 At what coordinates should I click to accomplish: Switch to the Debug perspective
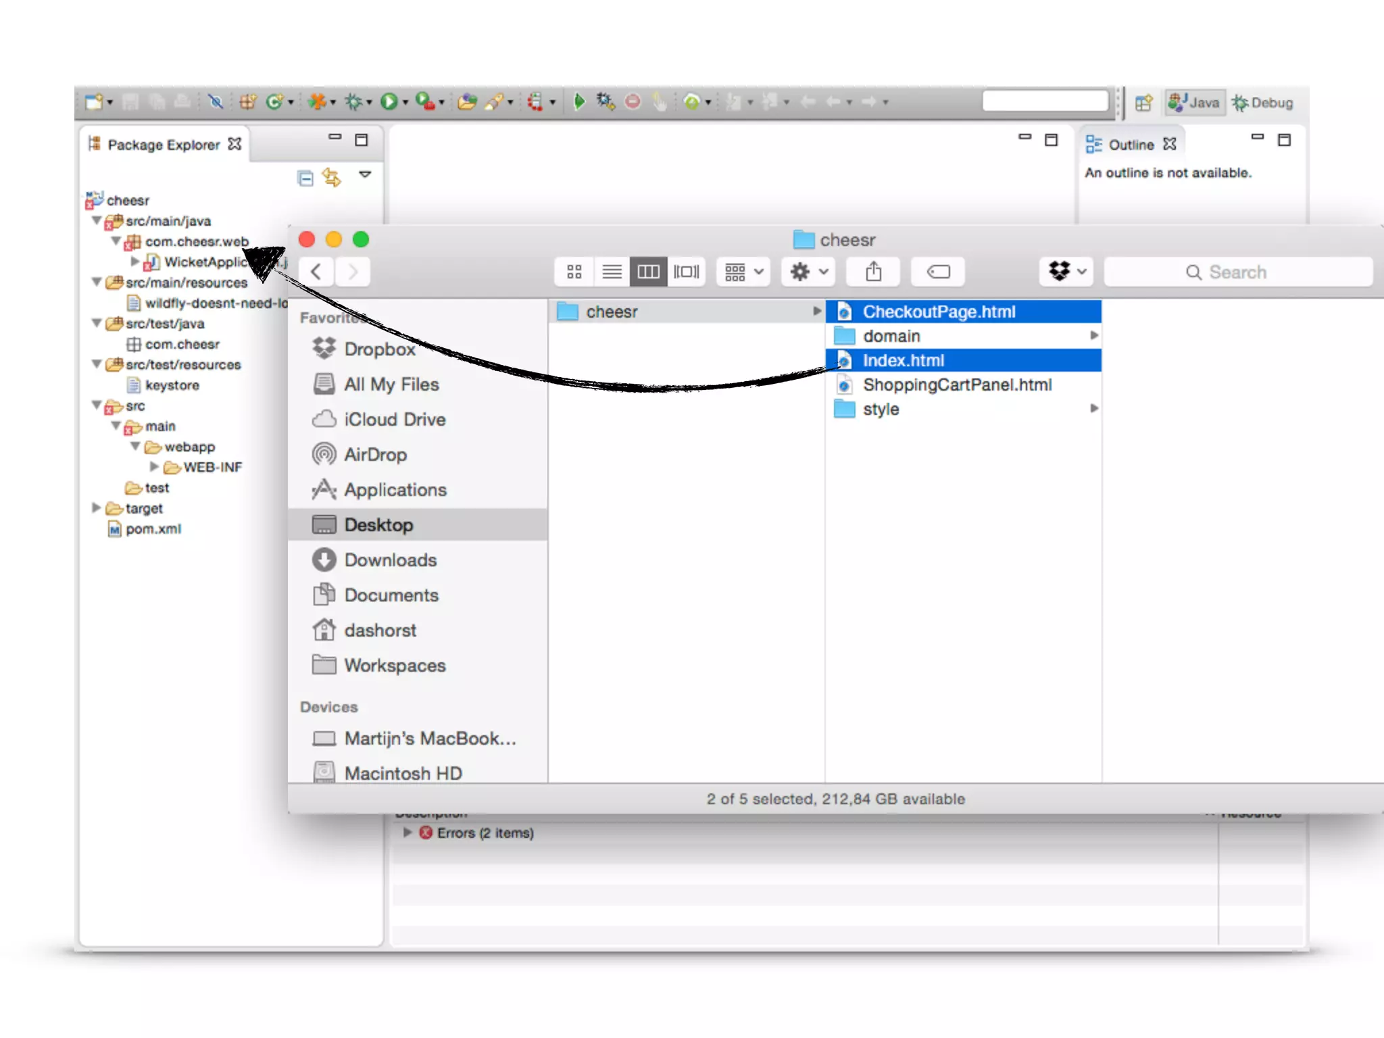[1262, 103]
